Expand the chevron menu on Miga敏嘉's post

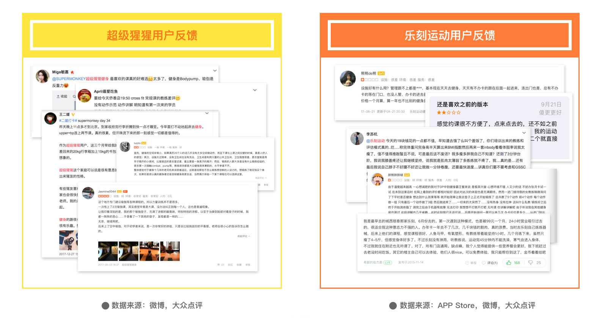click(215, 71)
